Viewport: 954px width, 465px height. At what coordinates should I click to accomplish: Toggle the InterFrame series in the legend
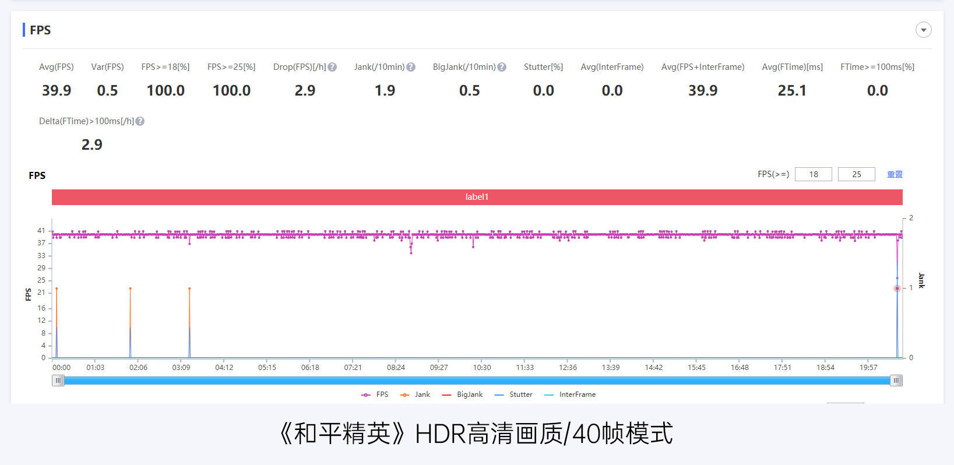(x=570, y=394)
